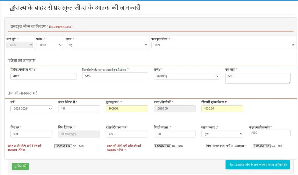Open the वाहन प्रकार dropdown showing ट्रक
This screenshot has width=298, height=175.
point(222,134)
